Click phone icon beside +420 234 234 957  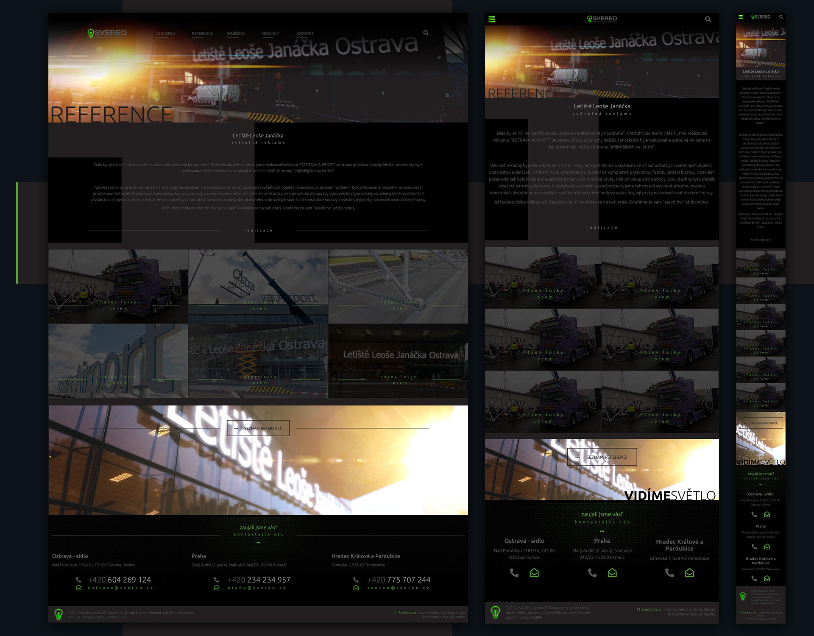click(216, 580)
